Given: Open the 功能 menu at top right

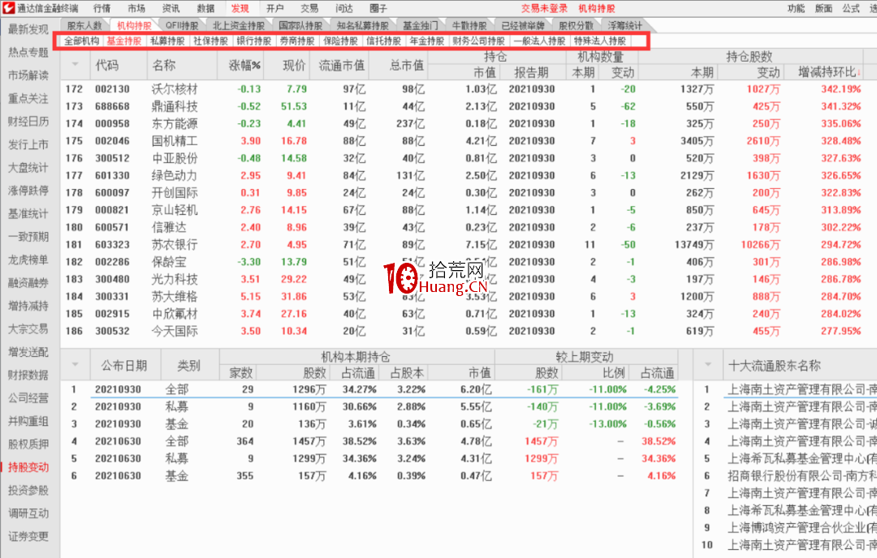Looking at the screenshot, I should tap(795, 8).
